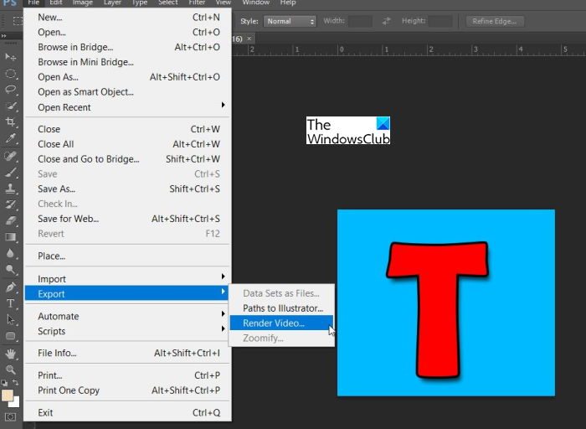Choose Print from the File menu
Image resolution: width=586 pixels, height=429 pixels.
(x=127, y=375)
